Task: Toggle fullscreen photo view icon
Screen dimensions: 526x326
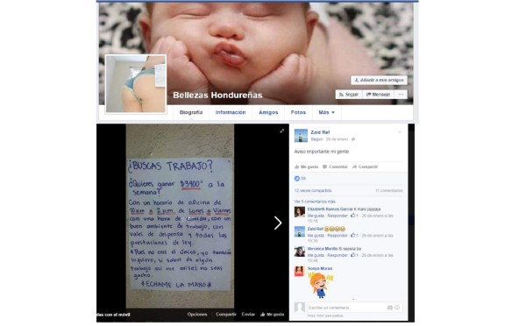Action: [x=281, y=131]
